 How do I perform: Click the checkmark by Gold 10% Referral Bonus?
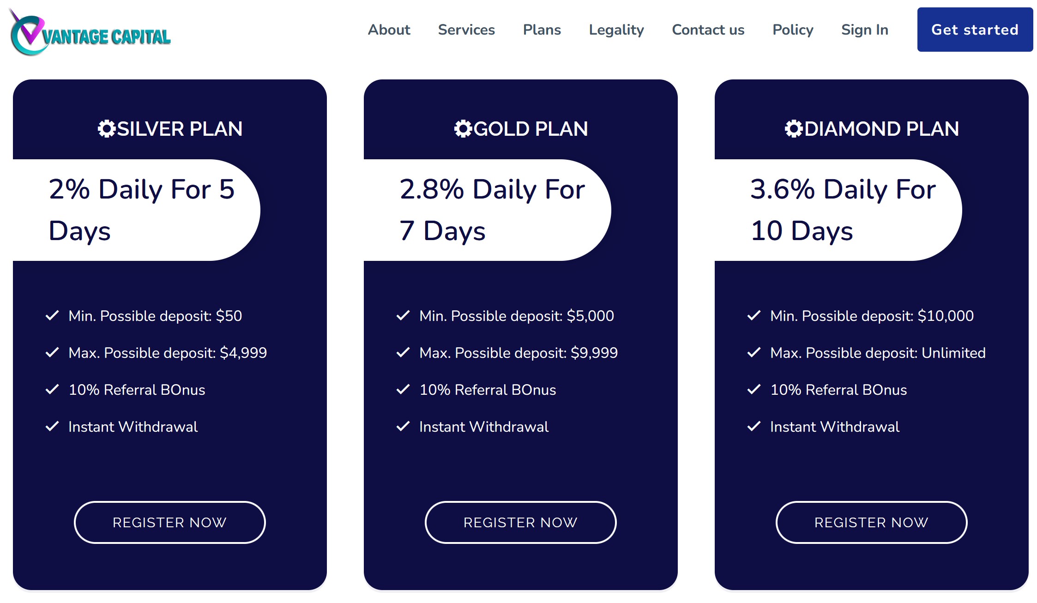click(403, 389)
